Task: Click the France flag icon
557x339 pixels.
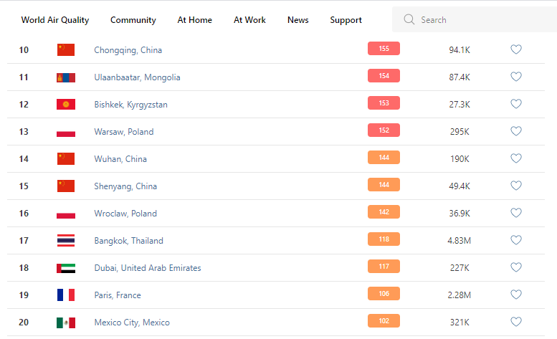Action: click(x=66, y=295)
